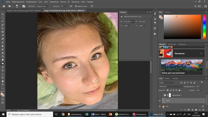This screenshot has width=208, height=117.
Task: Open the Выделение menu
Action: 54,2
